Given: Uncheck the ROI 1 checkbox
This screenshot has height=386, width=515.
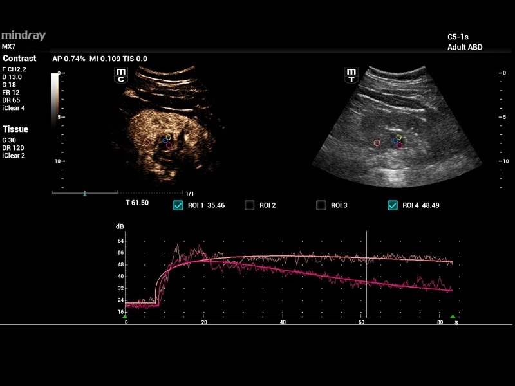Looking at the screenshot, I should 178,205.
